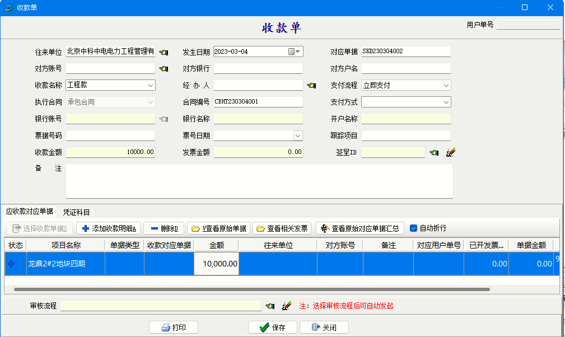Click the 保存 button
The image size is (565, 337).
[273, 327]
